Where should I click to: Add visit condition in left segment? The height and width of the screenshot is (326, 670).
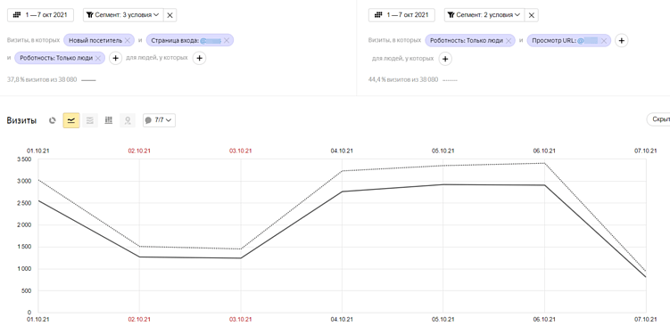tap(115, 58)
